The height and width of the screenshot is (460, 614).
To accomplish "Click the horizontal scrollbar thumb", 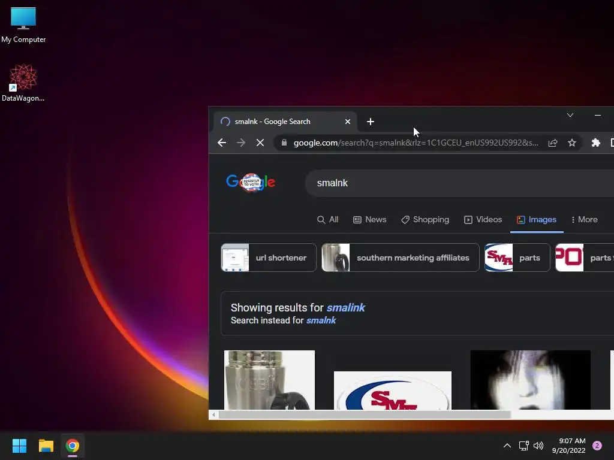I will pos(365,414).
